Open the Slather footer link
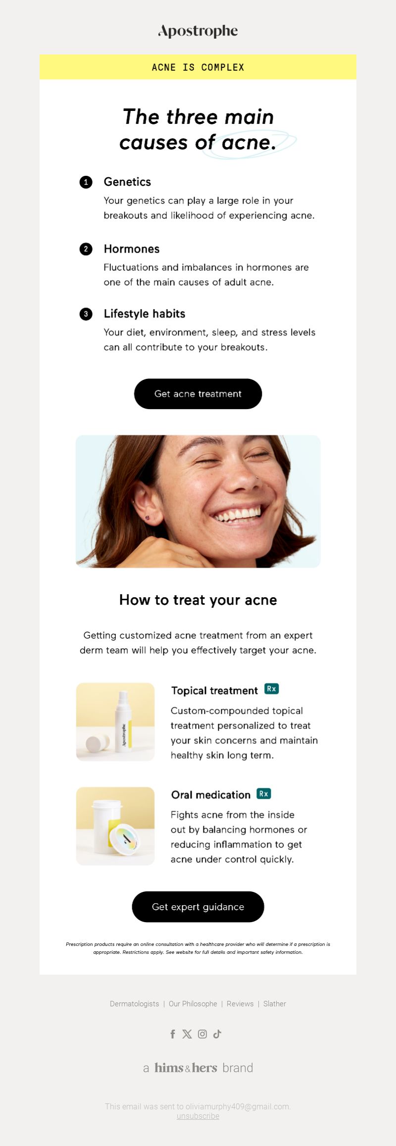This screenshot has height=1146, width=396. pos(275,1004)
